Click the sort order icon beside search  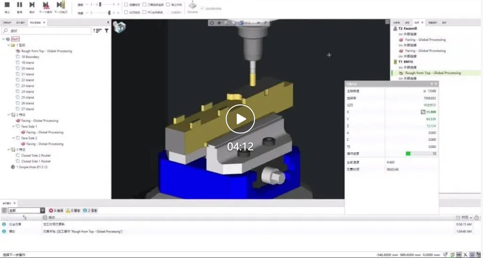pyautogui.click(x=97, y=31)
